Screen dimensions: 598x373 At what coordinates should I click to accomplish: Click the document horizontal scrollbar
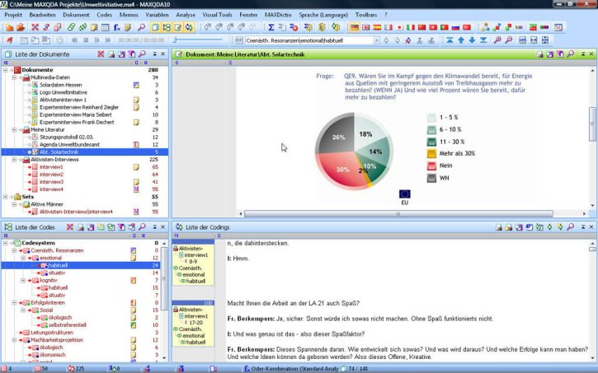pyautogui.click(x=398, y=213)
